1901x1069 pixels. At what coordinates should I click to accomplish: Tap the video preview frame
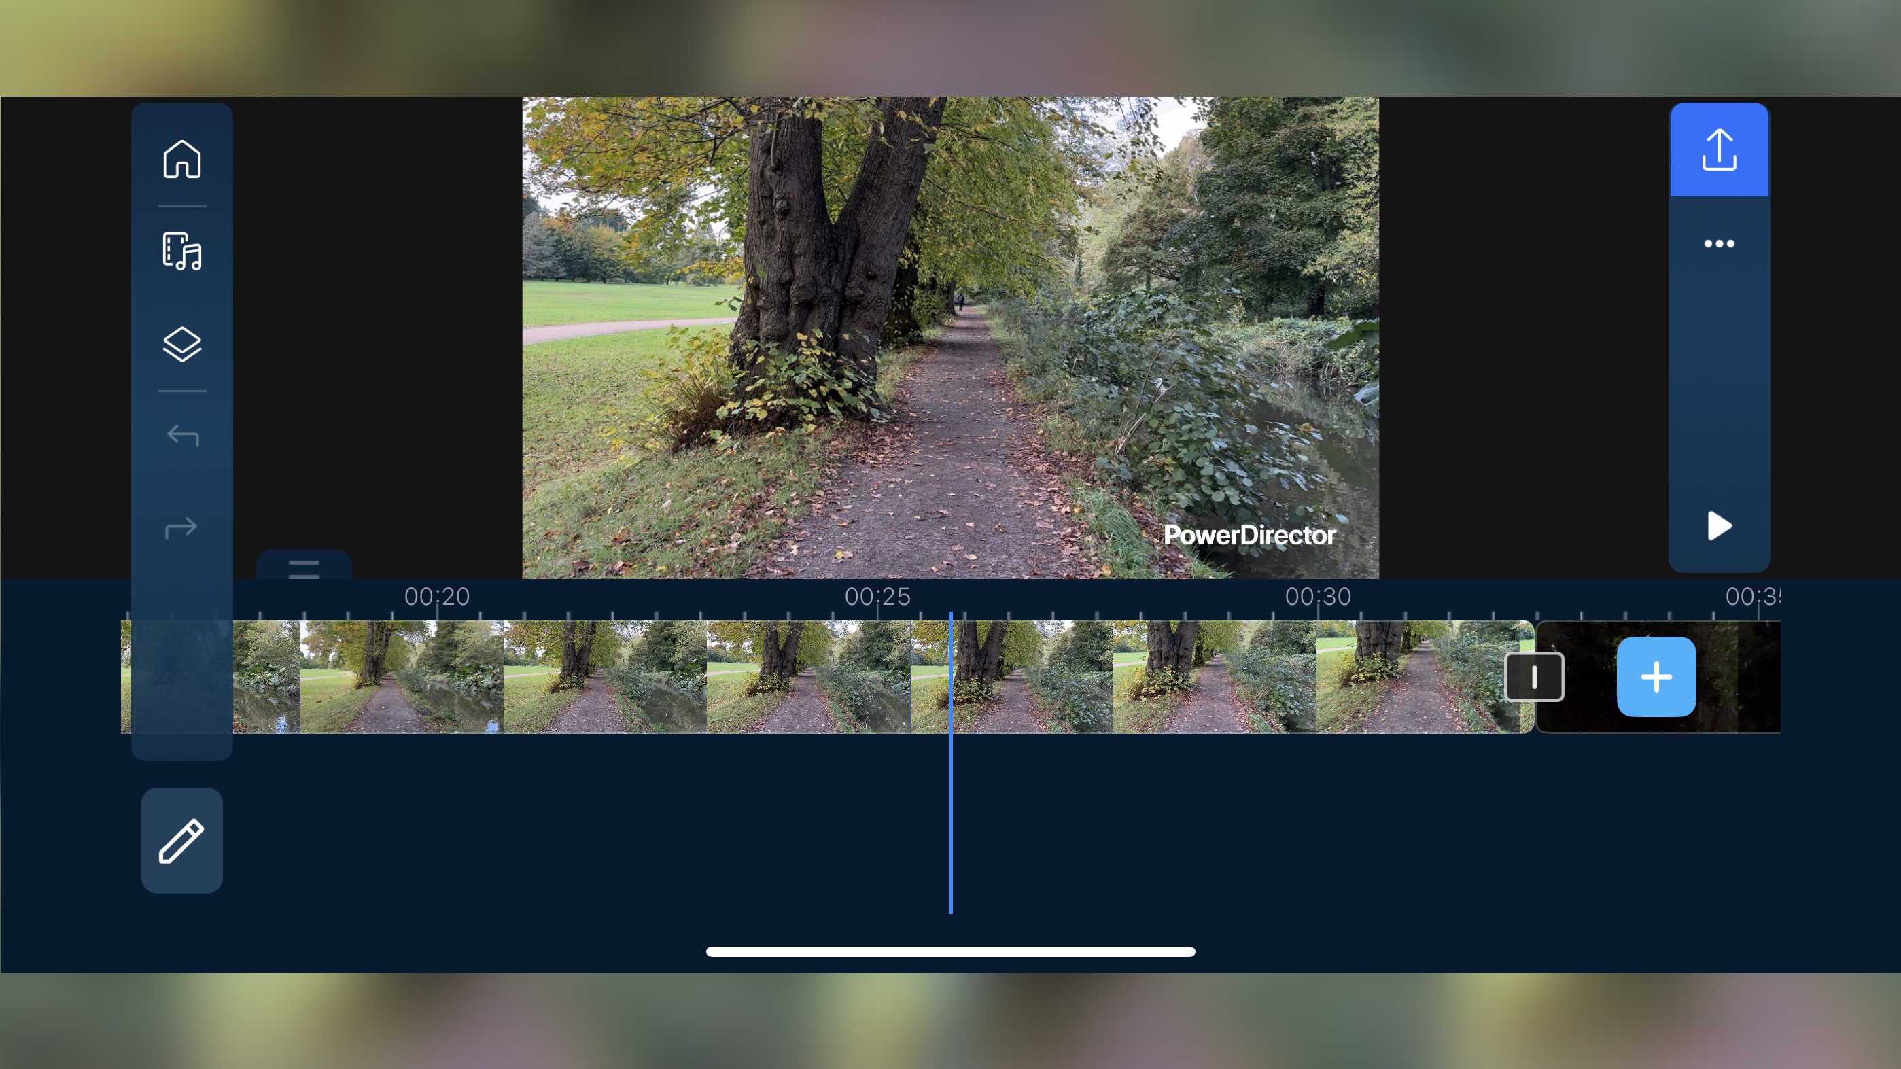(950, 337)
